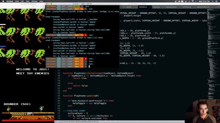Click the terminal title proxy folder icon
Image resolution: width=220 pixels, height=123 pixels.
point(74,4)
